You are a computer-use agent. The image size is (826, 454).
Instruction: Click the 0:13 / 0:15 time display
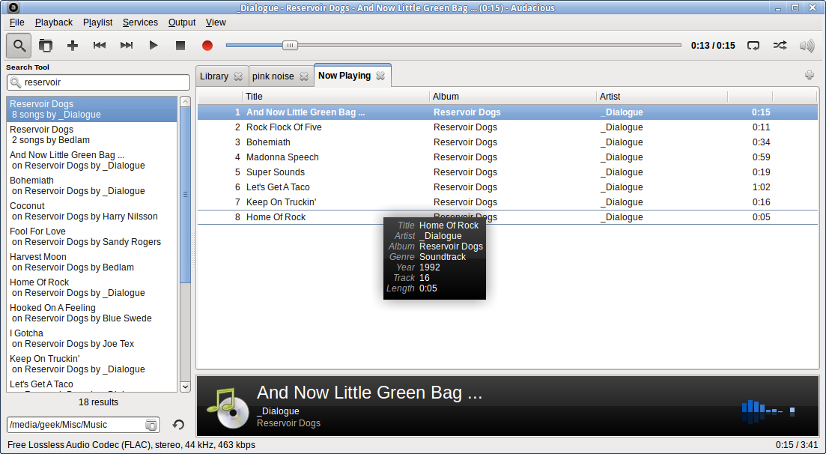(713, 46)
